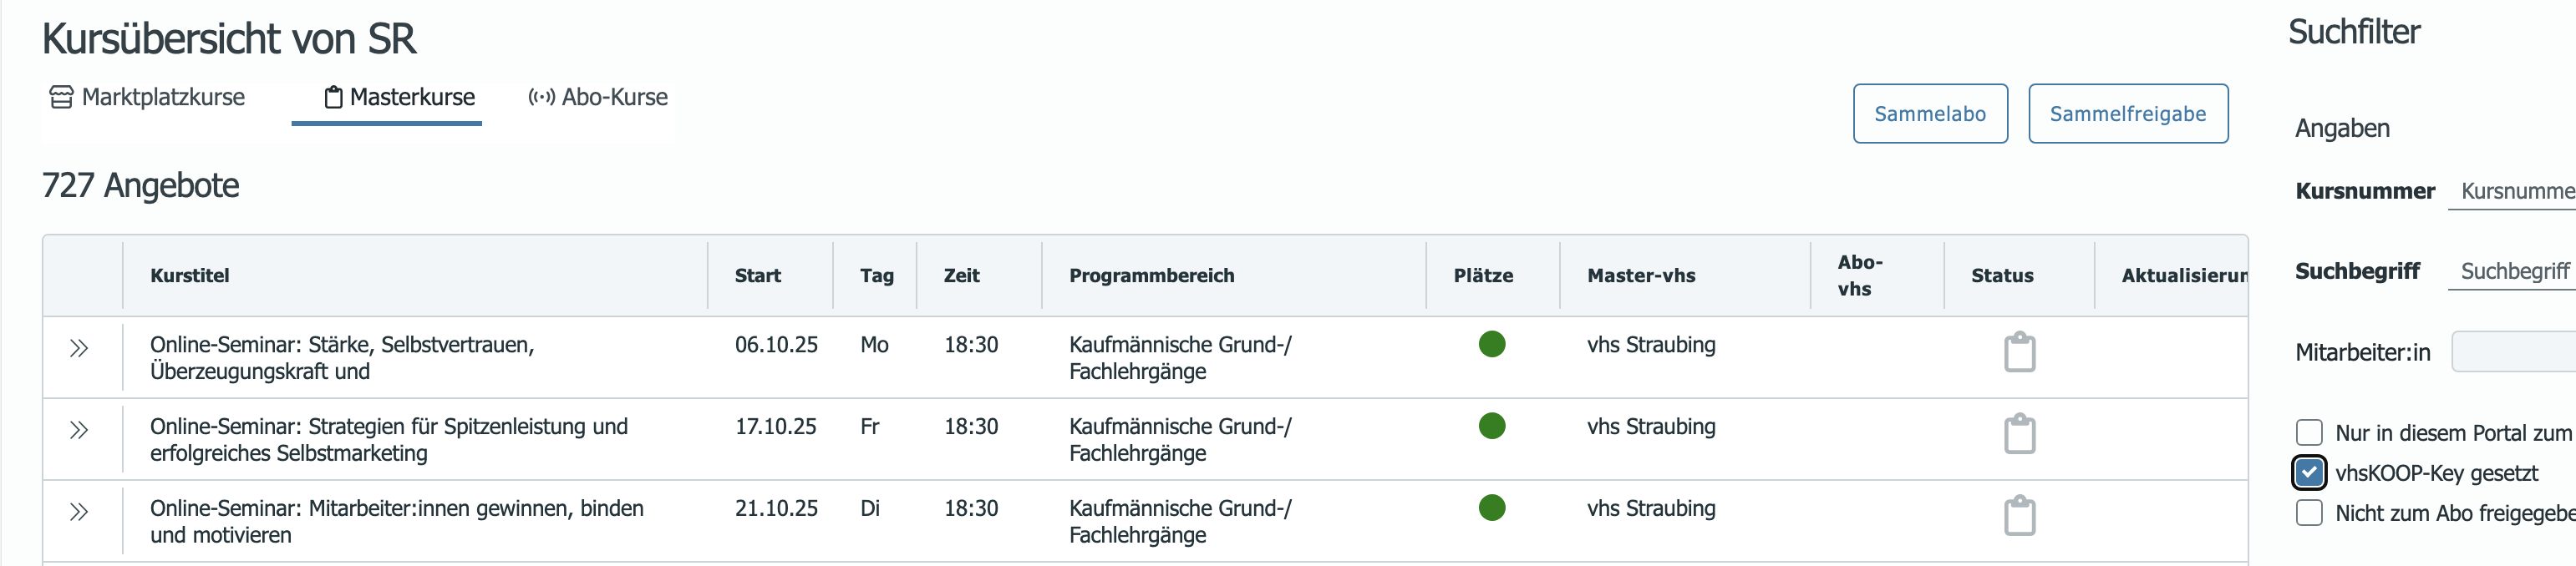Click clipboard status icon for 17.10.25 course
The height and width of the screenshot is (566, 2576).
click(x=2019, y=433)
